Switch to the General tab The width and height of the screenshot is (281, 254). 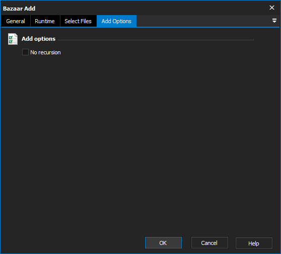pos(16,21)
